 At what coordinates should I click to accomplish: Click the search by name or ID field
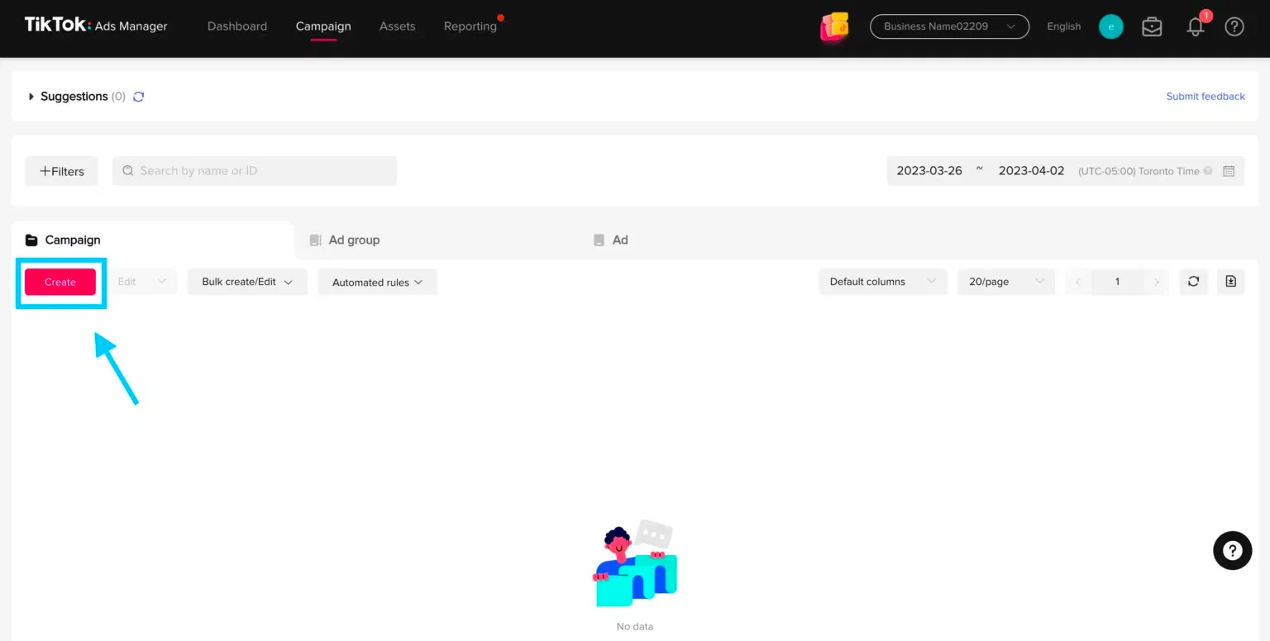(x=253, y=171)
